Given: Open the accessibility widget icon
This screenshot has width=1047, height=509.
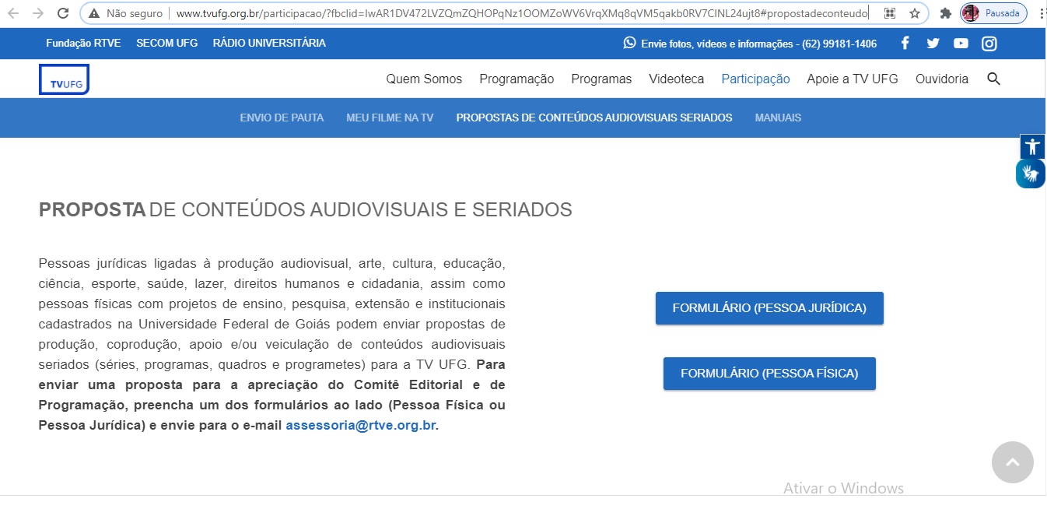Looking at the screenshot, I should click(1032, 146).
